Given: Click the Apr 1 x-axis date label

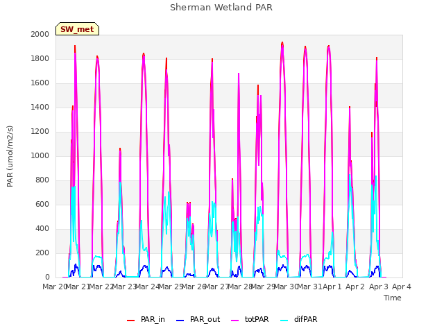Looking at the screenshot, I should pyautogui.click(x=332, y=287).
